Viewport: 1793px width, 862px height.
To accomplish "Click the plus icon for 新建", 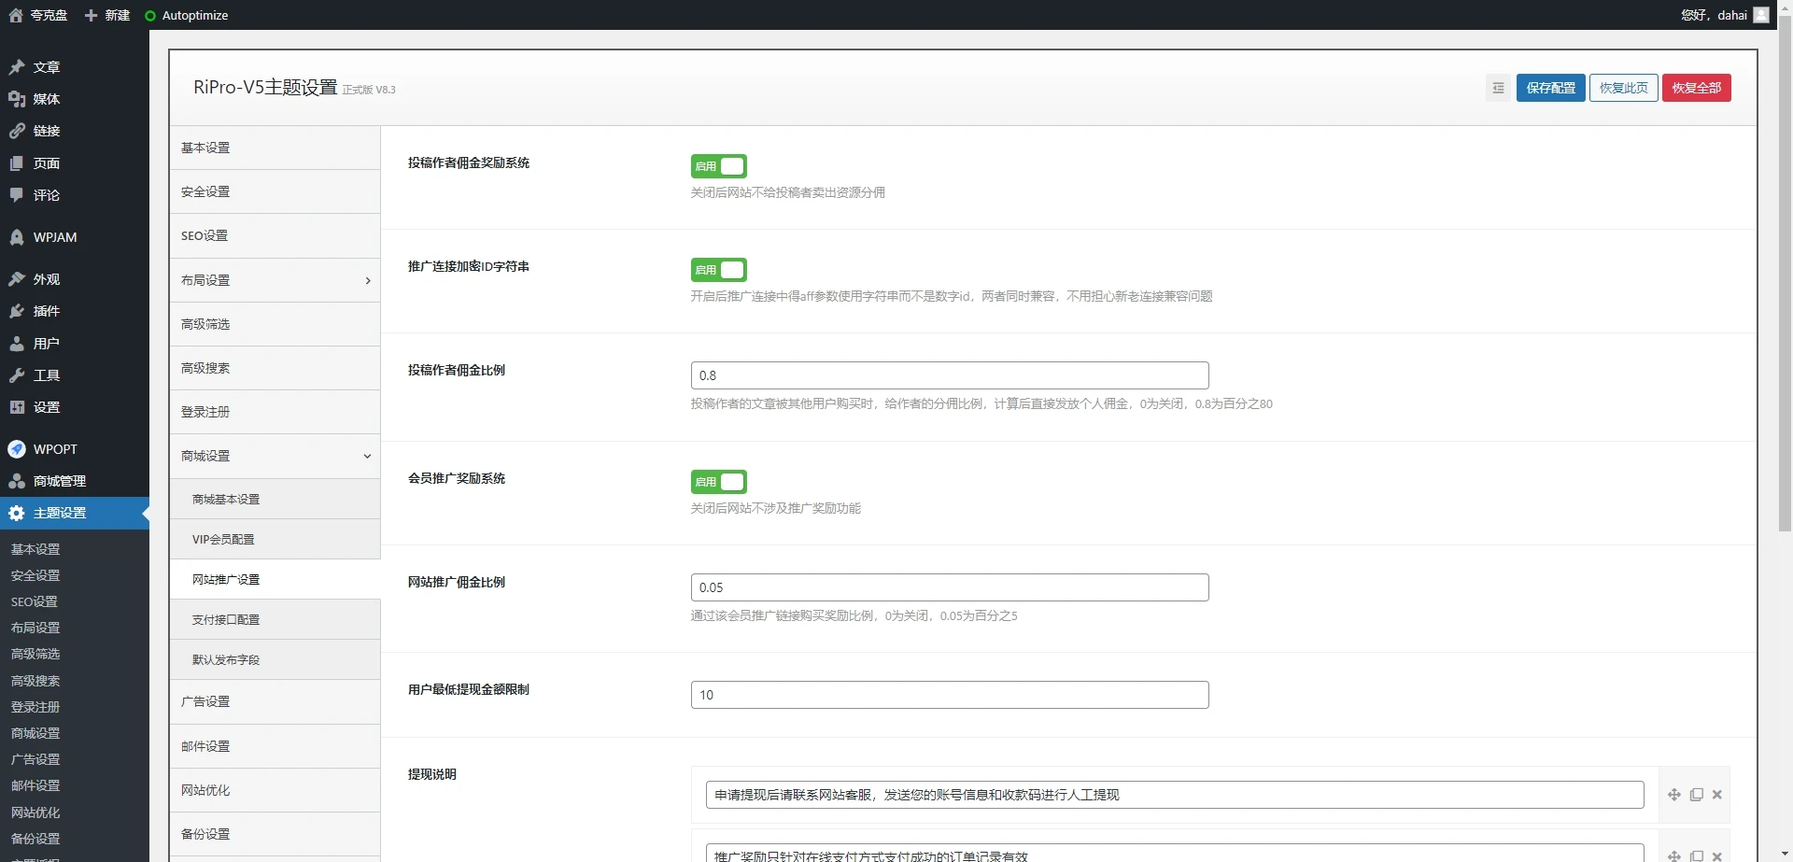I will [x=91, y=15].
